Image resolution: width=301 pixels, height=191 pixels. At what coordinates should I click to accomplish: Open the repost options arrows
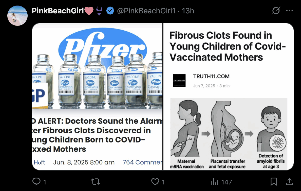tap(96, 181)
